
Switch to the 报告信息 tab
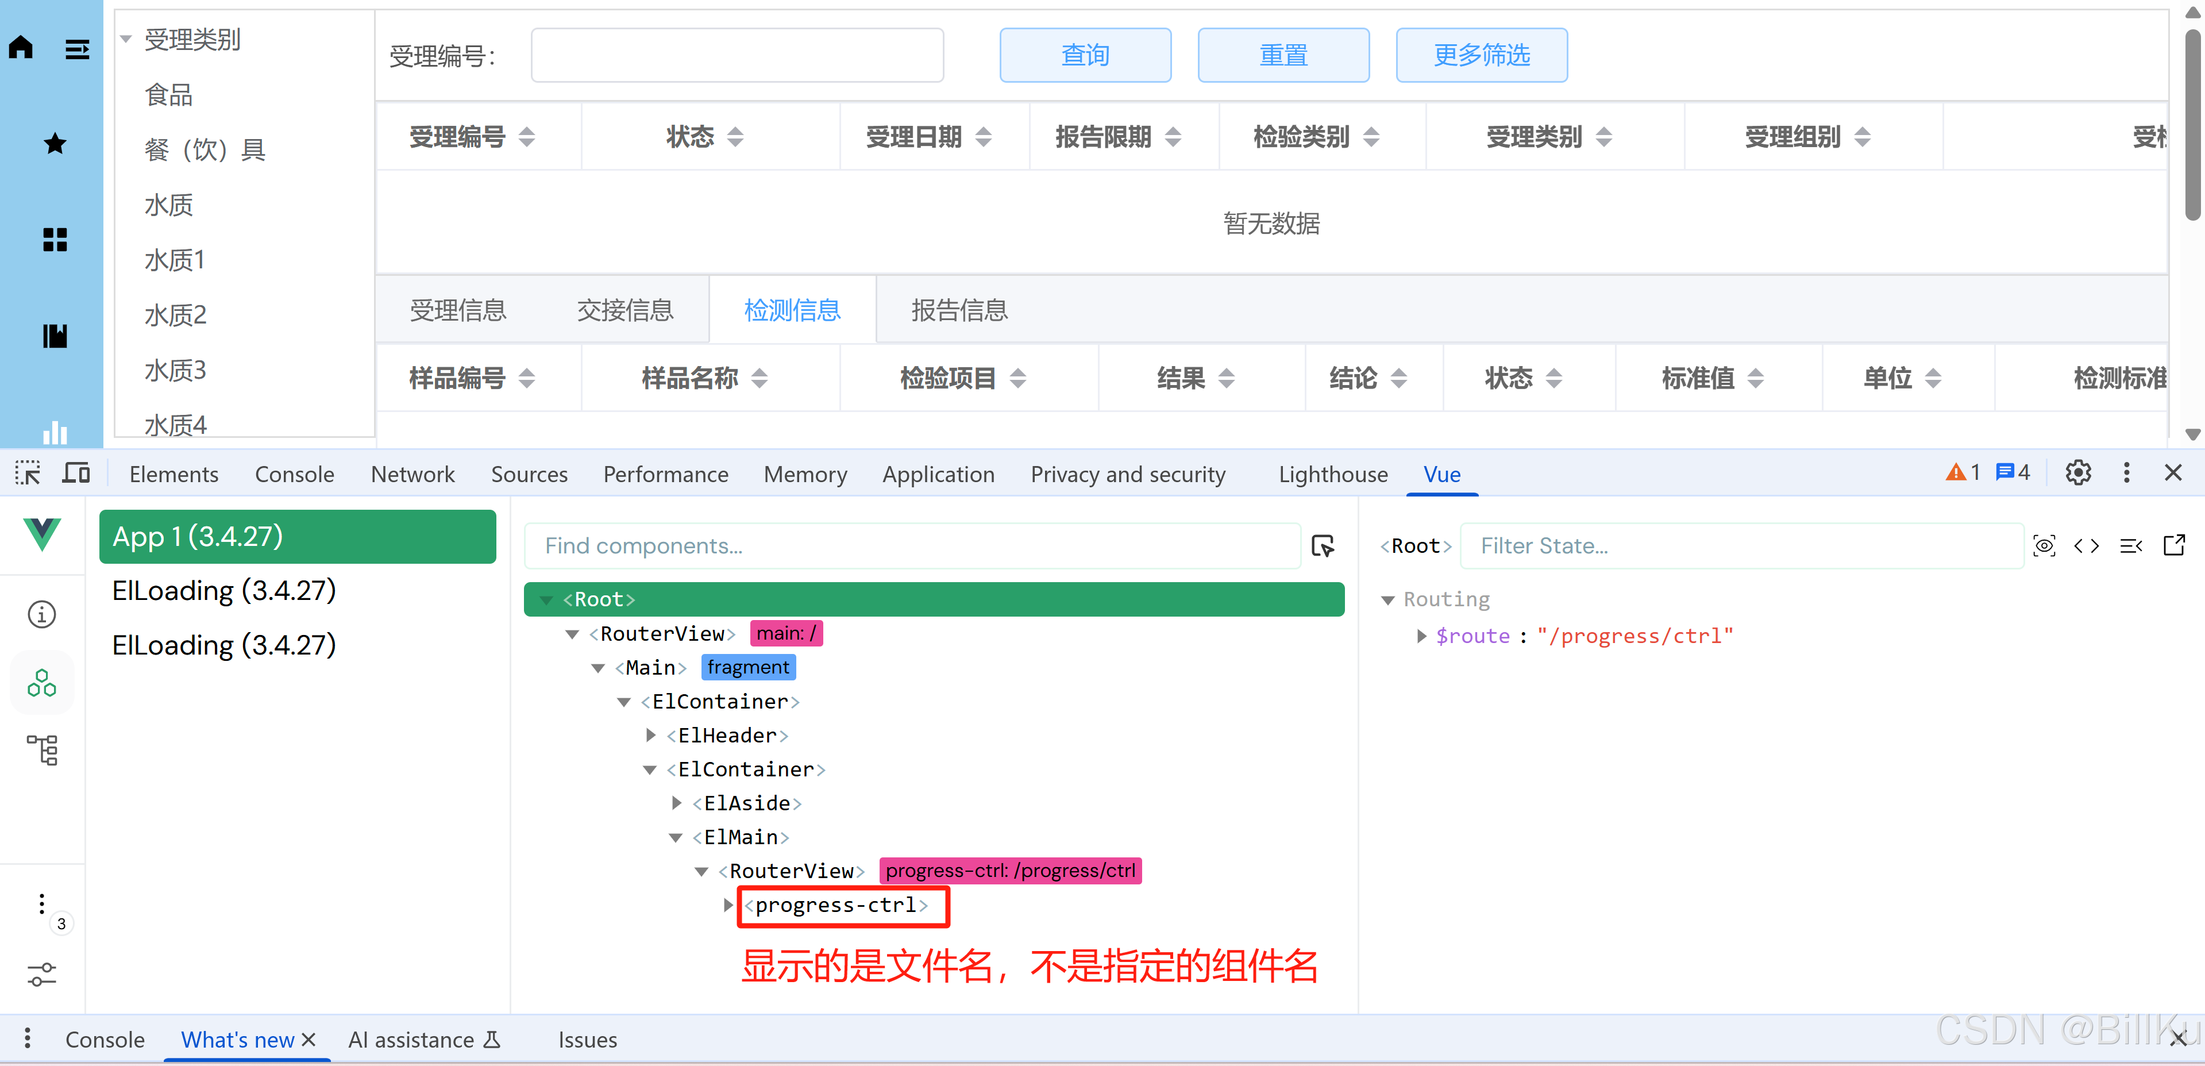tap(959, 311)
